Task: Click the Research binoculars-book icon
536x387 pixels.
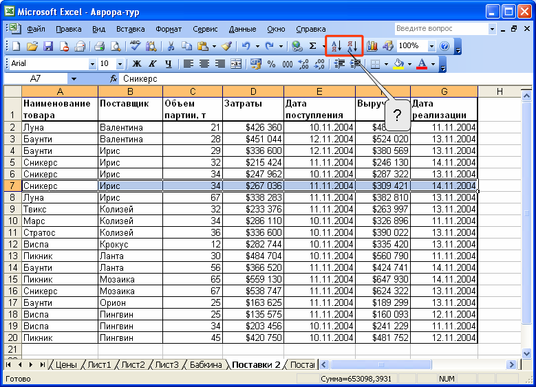Action: pyautogui.click(x=151, y=46)
